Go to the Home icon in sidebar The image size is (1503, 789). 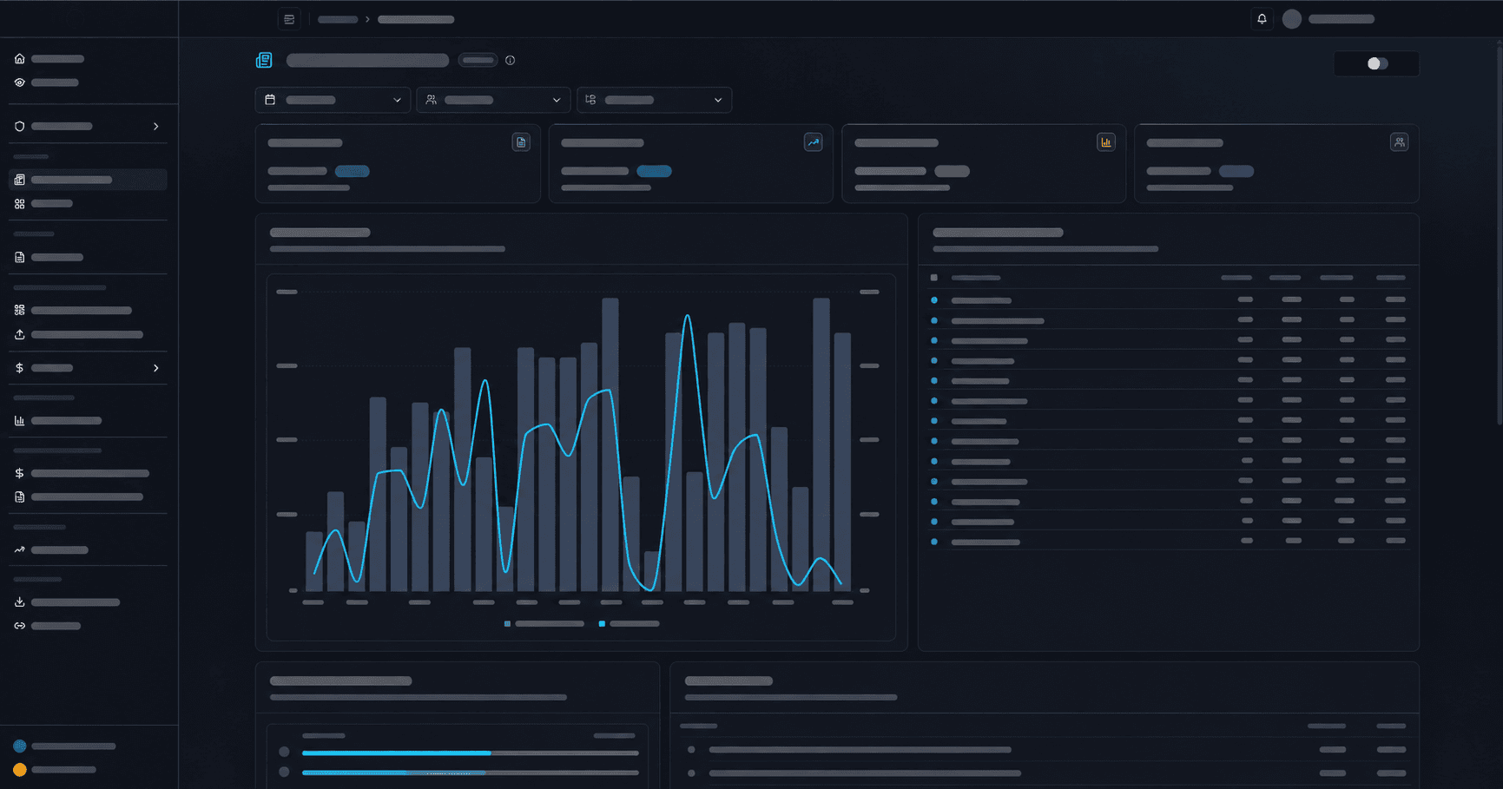(20, 59)
